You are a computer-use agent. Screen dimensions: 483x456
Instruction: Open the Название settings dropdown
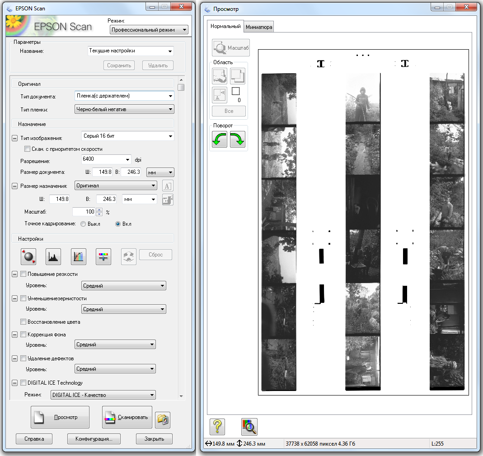pyautogui.click(x=131, y=51)
